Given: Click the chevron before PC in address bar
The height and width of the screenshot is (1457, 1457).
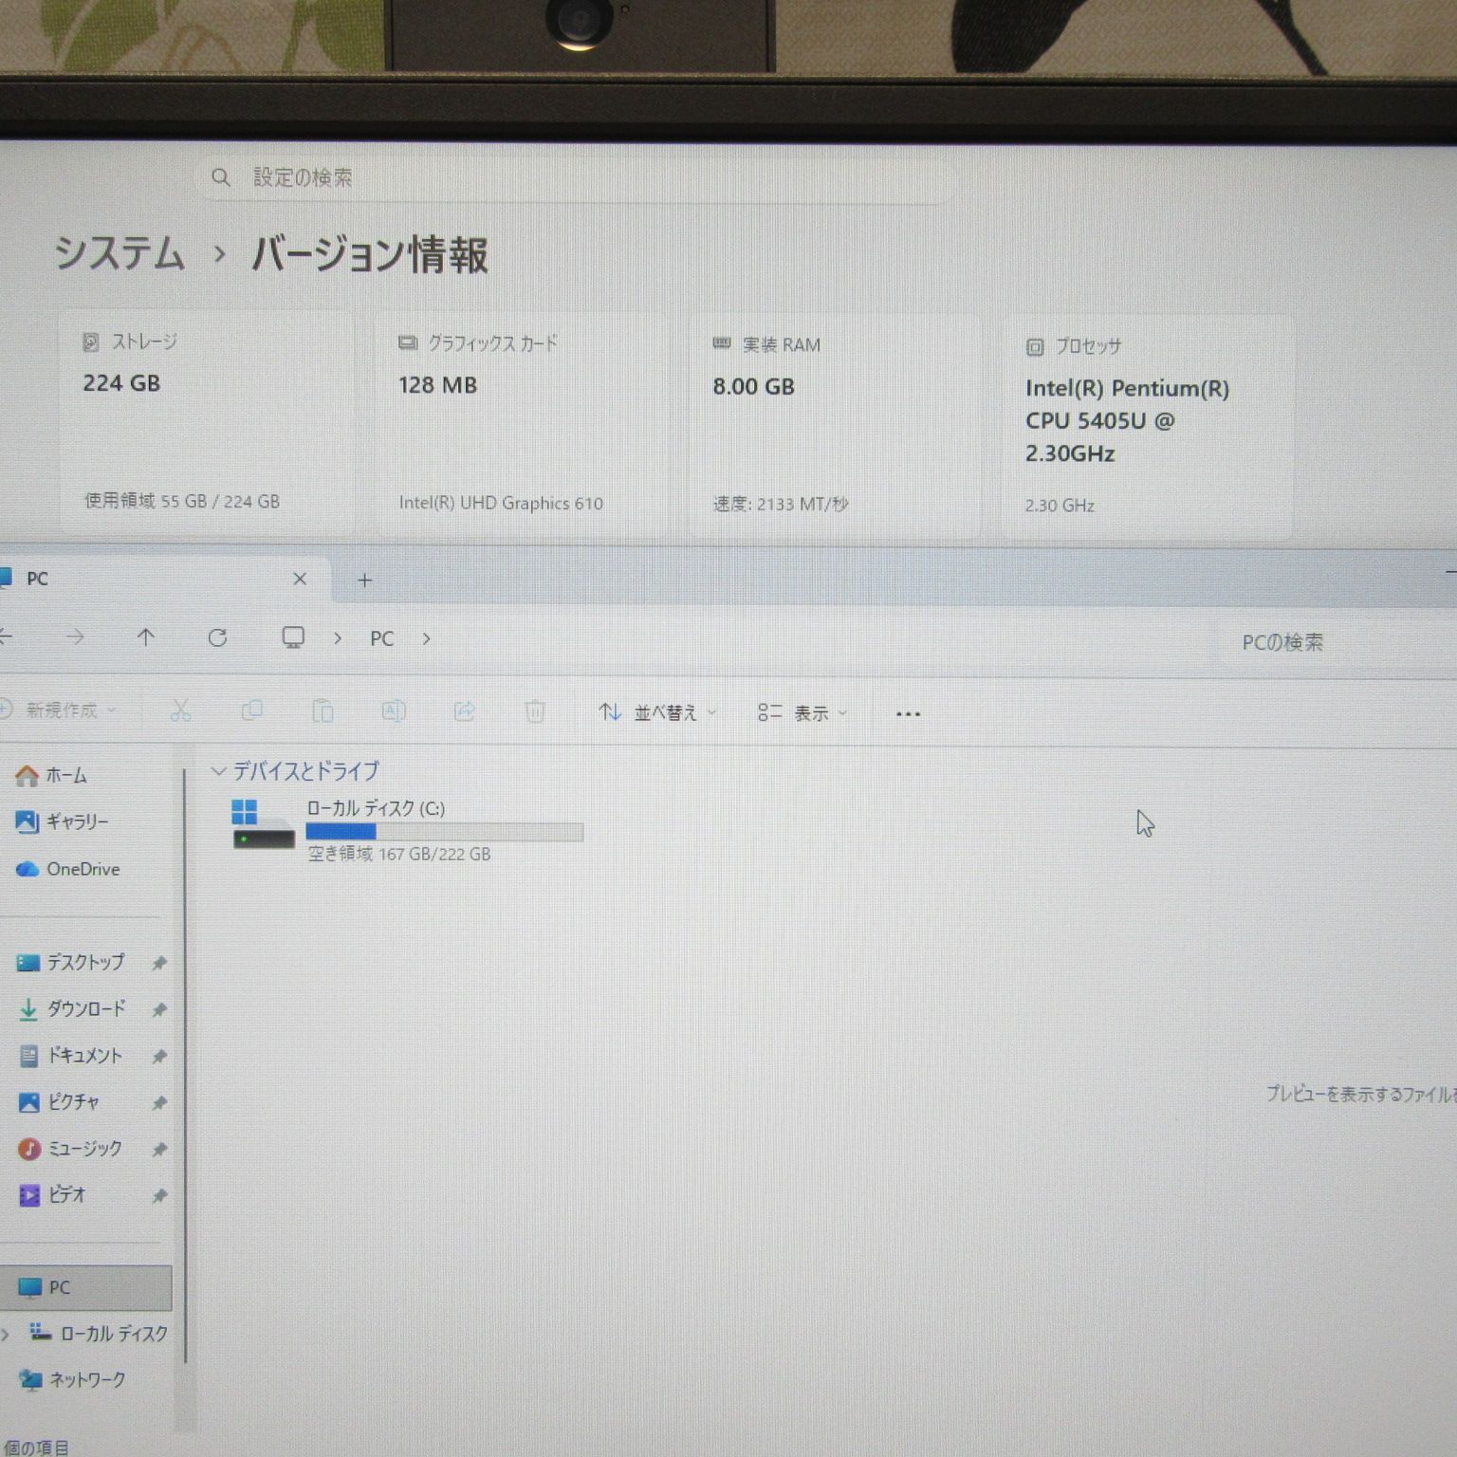Looking at the screenshot, I should point(338,638).
